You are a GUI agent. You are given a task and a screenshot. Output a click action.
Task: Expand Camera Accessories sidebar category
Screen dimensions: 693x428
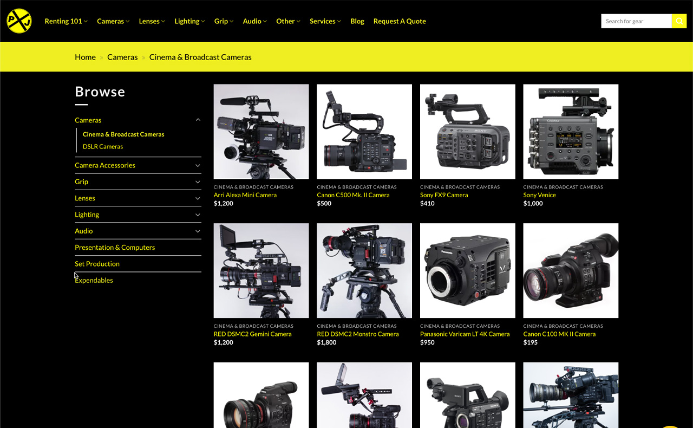point(198,165)
